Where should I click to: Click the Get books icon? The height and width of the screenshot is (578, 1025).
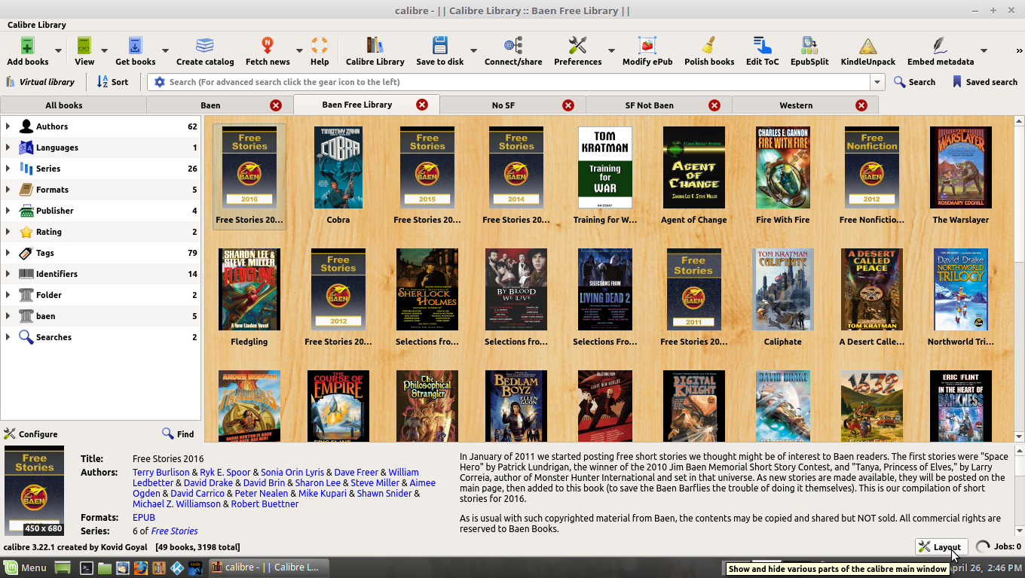(135, 50)
